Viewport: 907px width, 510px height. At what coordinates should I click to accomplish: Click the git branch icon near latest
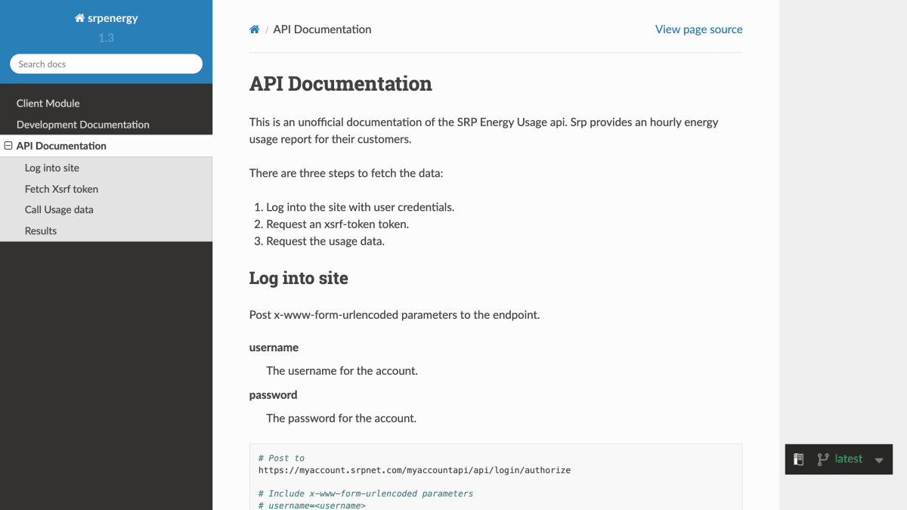[823, 459]
